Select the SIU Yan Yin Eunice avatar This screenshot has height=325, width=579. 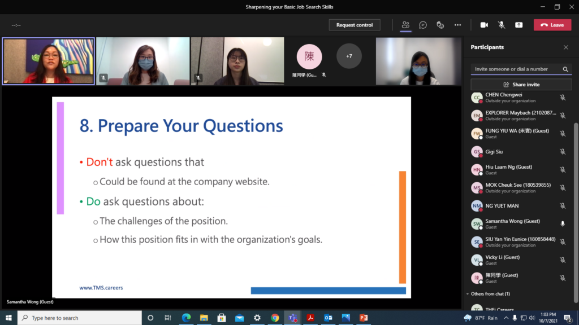click(477, 242)
